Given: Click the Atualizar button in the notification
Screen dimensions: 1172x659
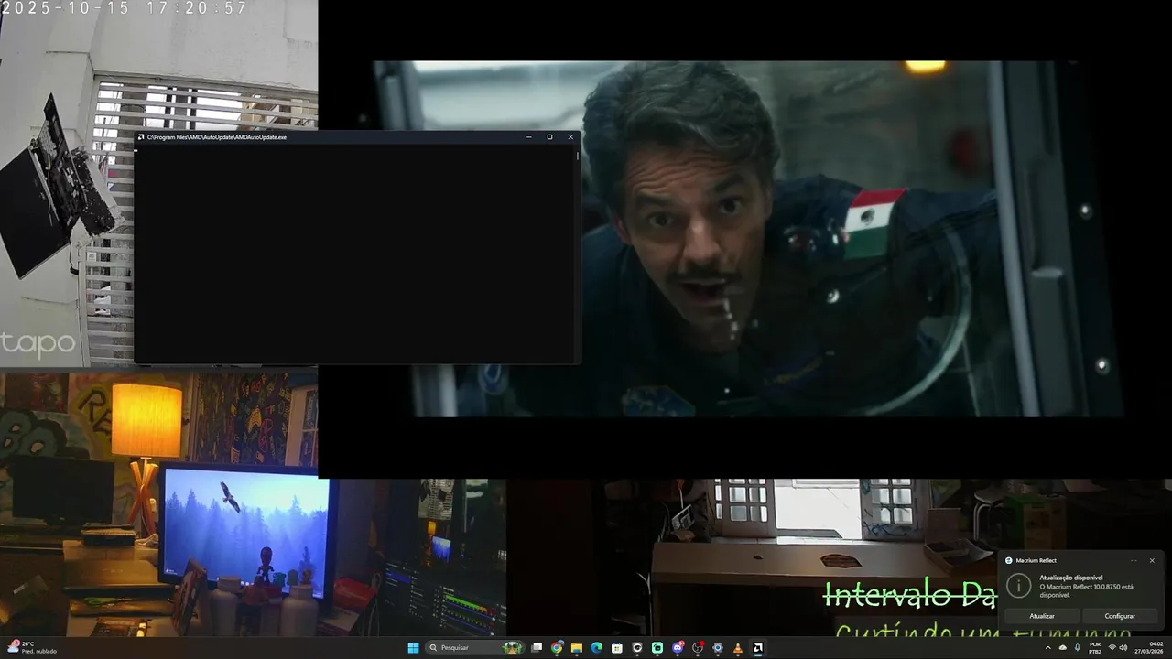Looking at the screenshot, I should pyautogui.click(x=1042, y=616).
